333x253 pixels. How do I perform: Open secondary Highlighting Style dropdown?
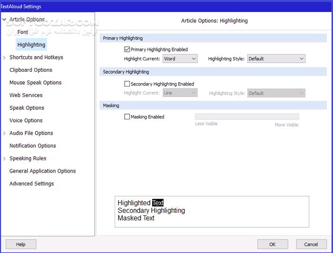[x=276, y=93]
